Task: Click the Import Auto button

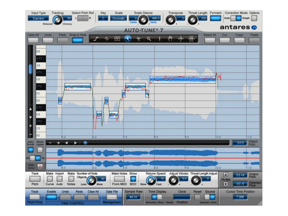Action: (59, 179)
